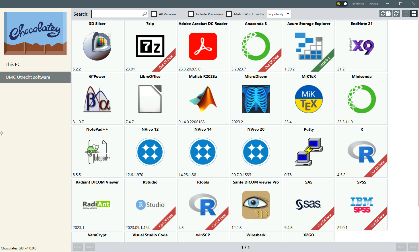Select the Anaconda 3 green ring logo
Screen dimensions: 419x252
(x=256, y=46)
